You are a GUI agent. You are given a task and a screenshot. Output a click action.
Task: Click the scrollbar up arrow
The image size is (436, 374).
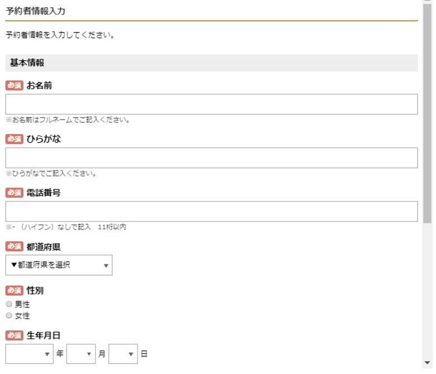coord(428,3)
